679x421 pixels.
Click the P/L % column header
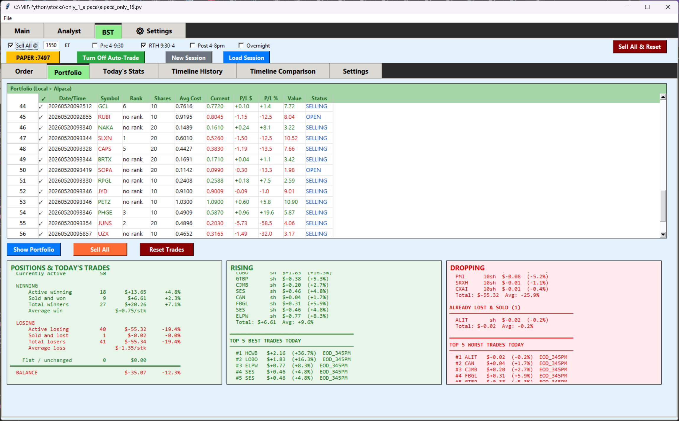(x=271, y=98)
